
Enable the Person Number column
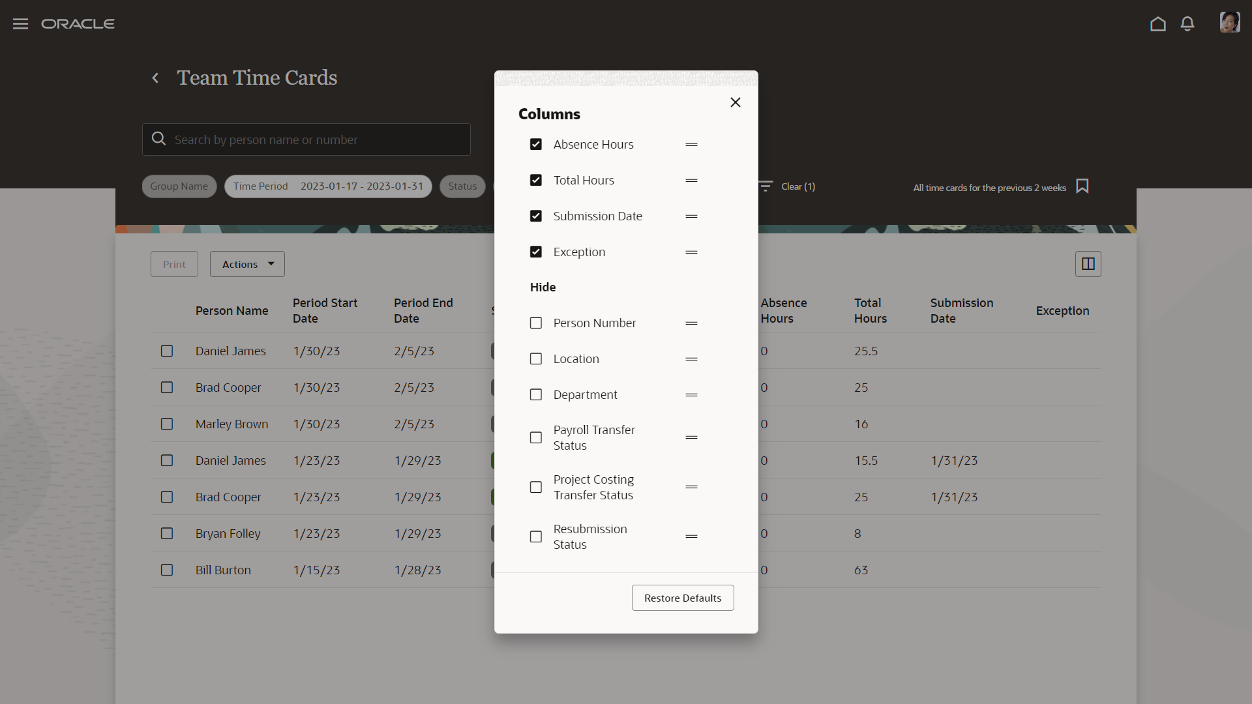(536, 323)
